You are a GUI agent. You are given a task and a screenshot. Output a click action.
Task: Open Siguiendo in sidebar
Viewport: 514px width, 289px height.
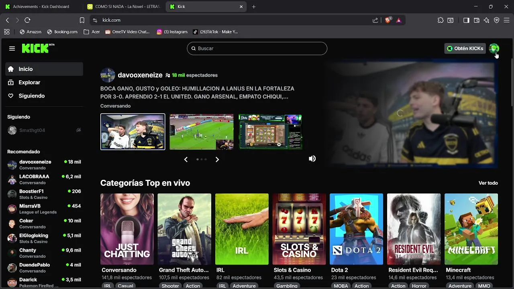click(x=44, y=96)
